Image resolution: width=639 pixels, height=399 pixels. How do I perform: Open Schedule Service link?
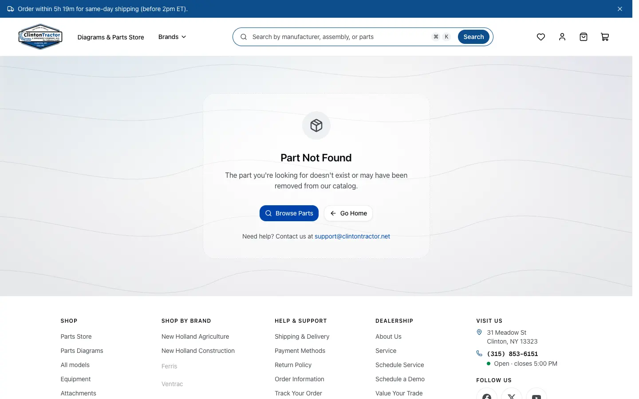pyautogui.click(x=400, y=365)
